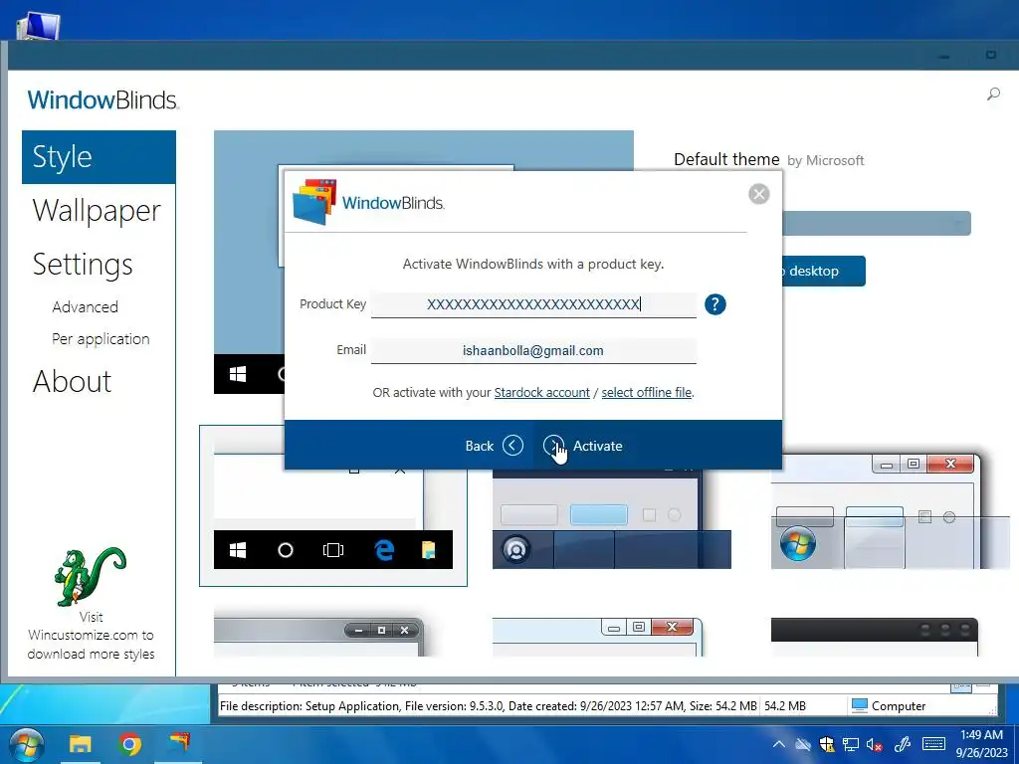
Task: Close the WindowBlinds activation dialog
Action: [x=758, y=194]
